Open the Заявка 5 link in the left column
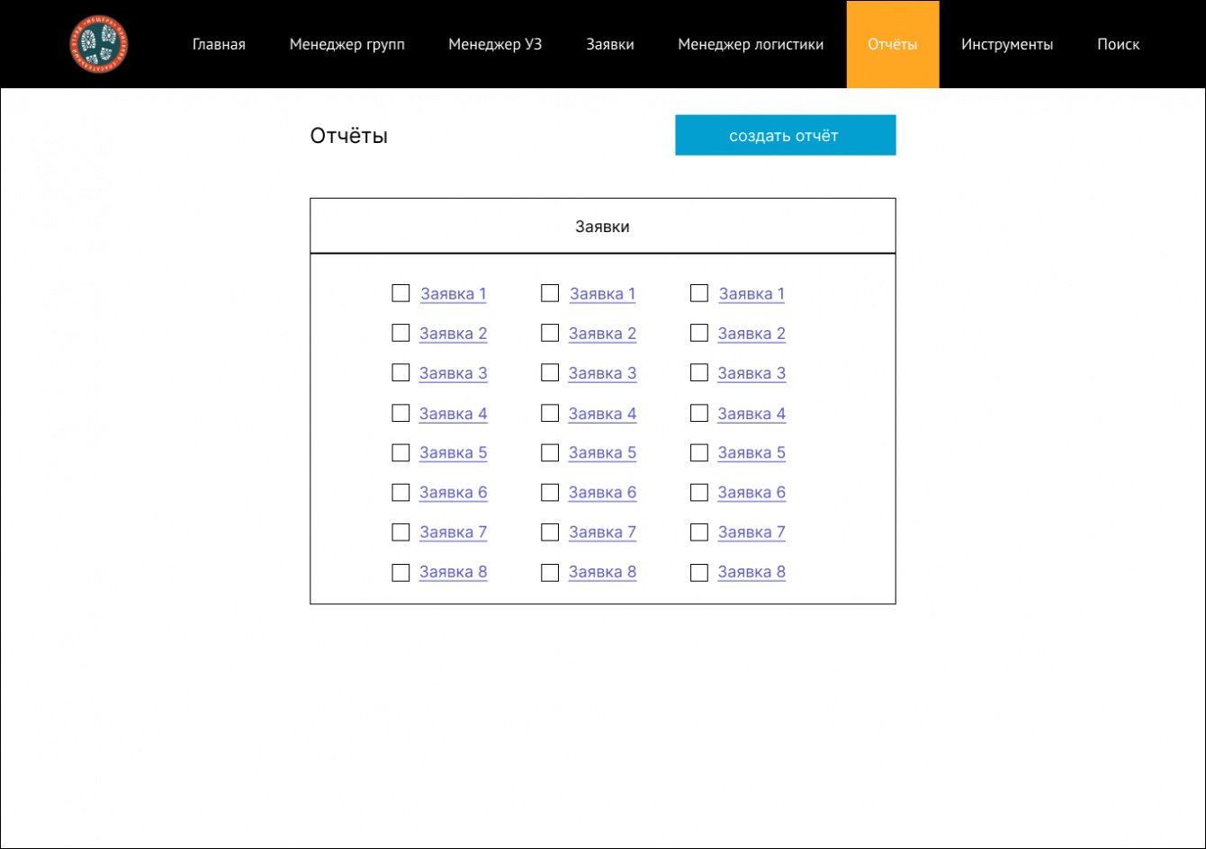 pyautogui.click(x=454, y=453)
